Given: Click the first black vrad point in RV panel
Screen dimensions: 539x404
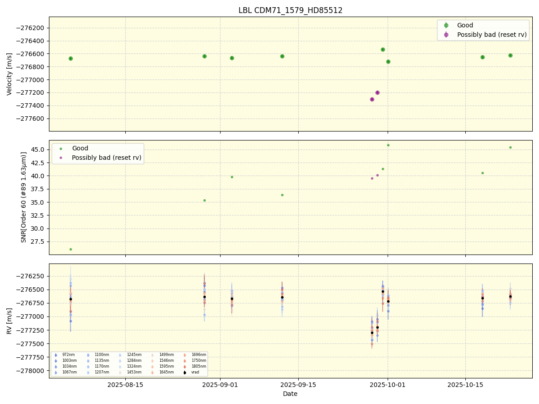Looking at the screenshot, I should coord(71,299).
